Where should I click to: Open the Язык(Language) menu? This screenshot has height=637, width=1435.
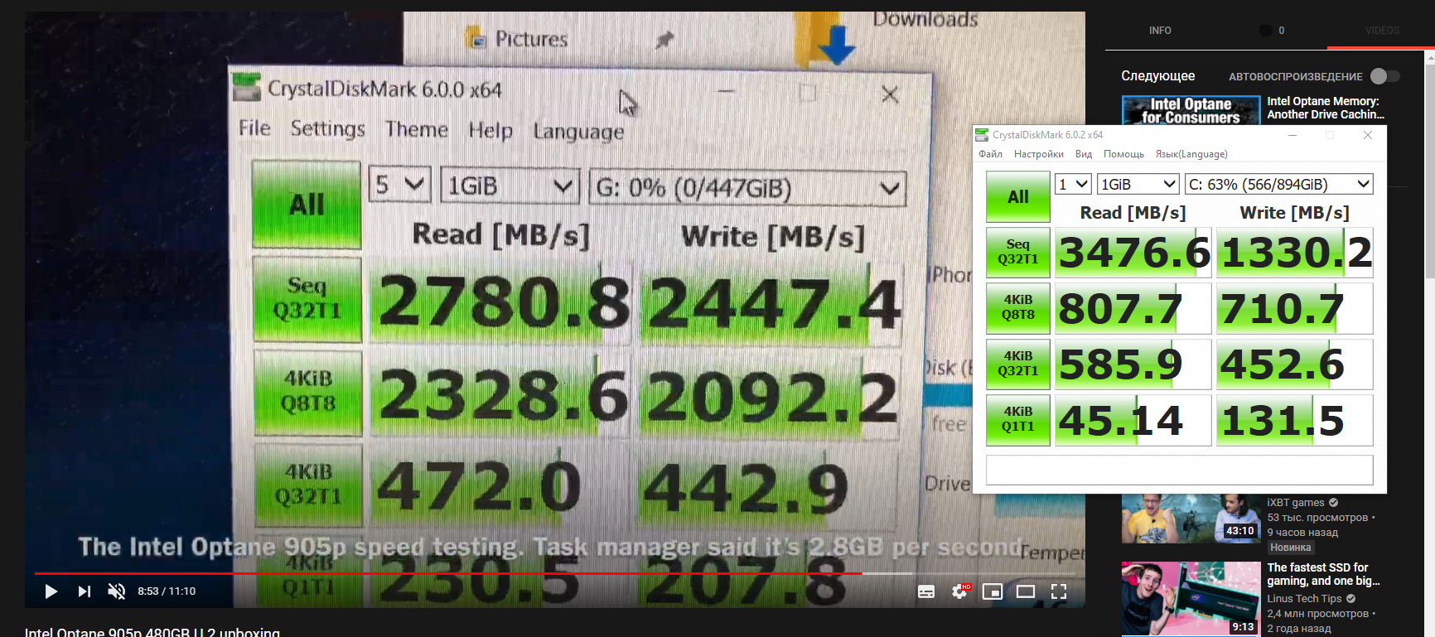tap(1191, 154)
